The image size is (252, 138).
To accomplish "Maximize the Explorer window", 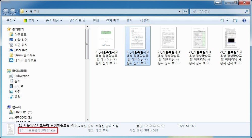I will coord(235,3).
